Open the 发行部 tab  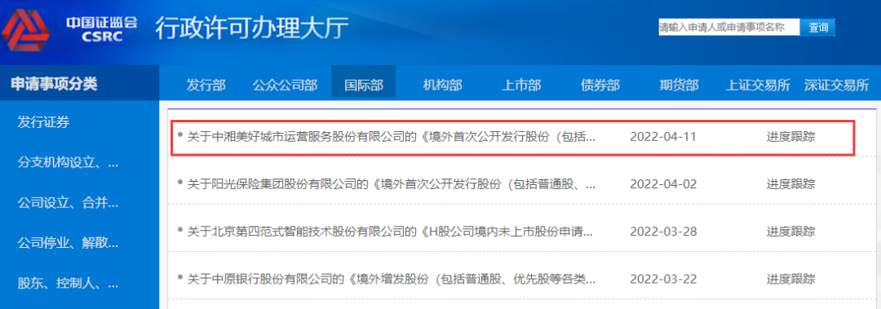pos(206,86)
